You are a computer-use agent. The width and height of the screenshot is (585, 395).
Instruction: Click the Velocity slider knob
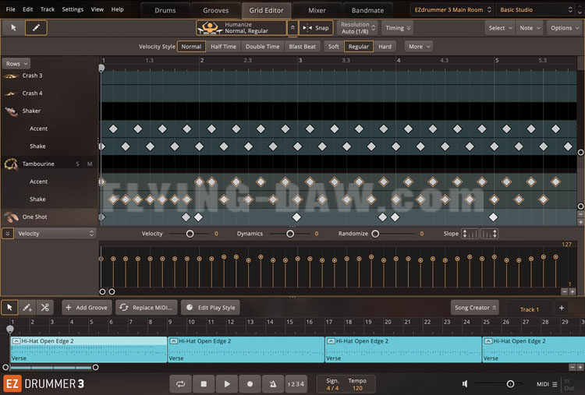190,234
